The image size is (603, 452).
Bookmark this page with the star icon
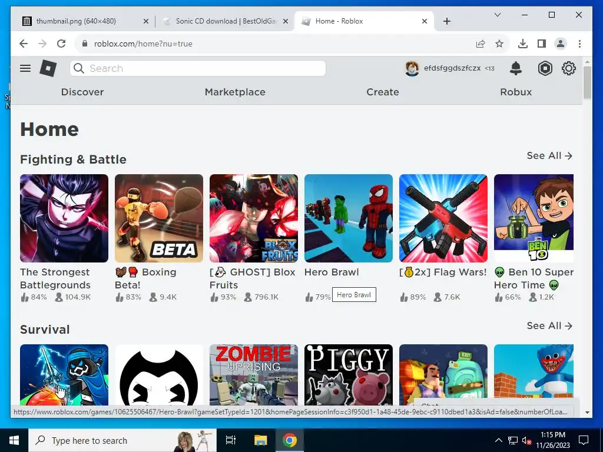coord(499,44)
